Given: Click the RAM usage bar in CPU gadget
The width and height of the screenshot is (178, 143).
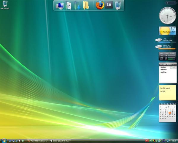Looking at the screenshot, I should [x=171, y=59].
